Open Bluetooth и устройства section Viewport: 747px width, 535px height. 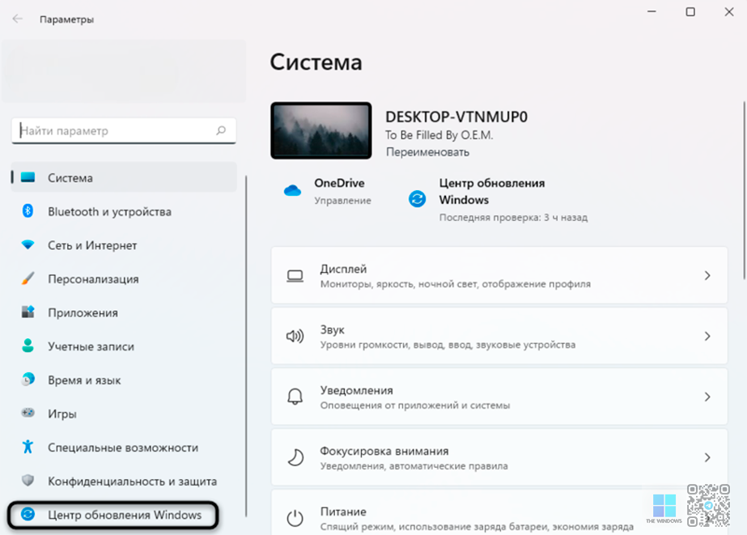point(124,211)
